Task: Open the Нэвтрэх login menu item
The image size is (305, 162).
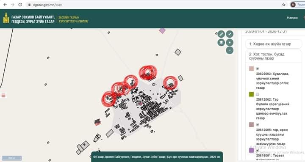Action: (x=292, y=18)
